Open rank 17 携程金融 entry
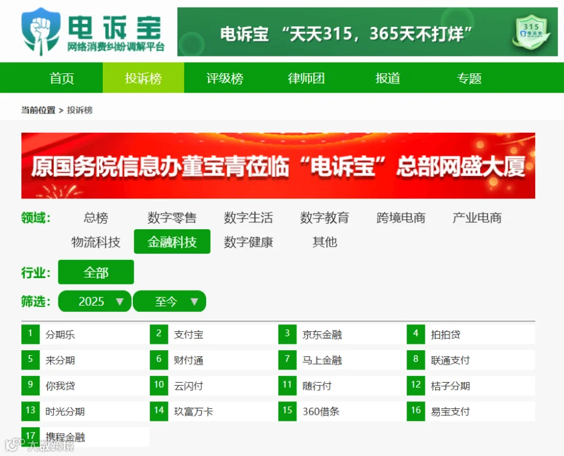The width and height of the screenshot is (564, 456). pos(85,437)
